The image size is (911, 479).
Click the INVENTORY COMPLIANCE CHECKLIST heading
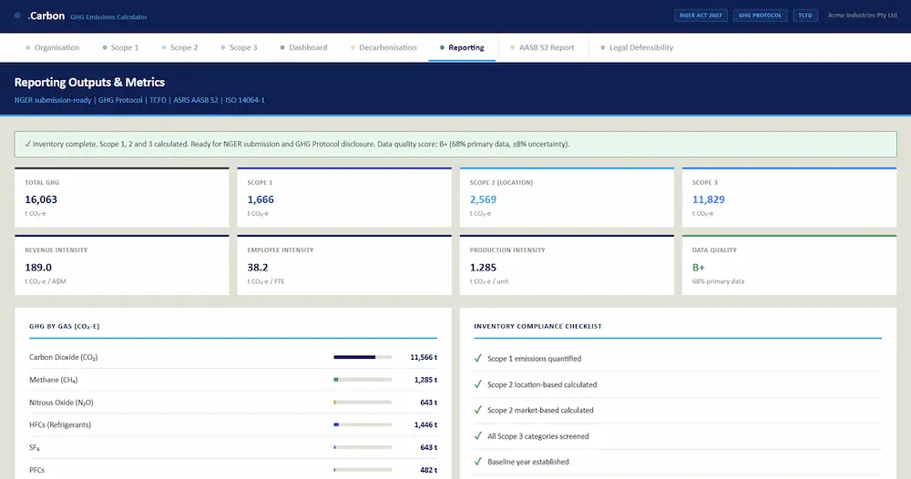[537, 326]
